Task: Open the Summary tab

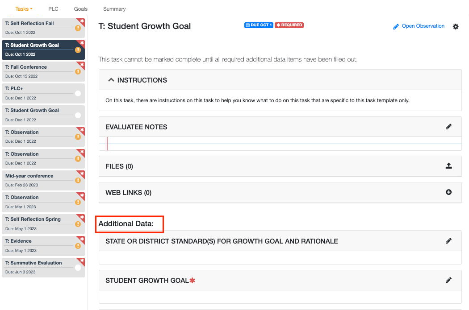Action: tap(114, 9)
